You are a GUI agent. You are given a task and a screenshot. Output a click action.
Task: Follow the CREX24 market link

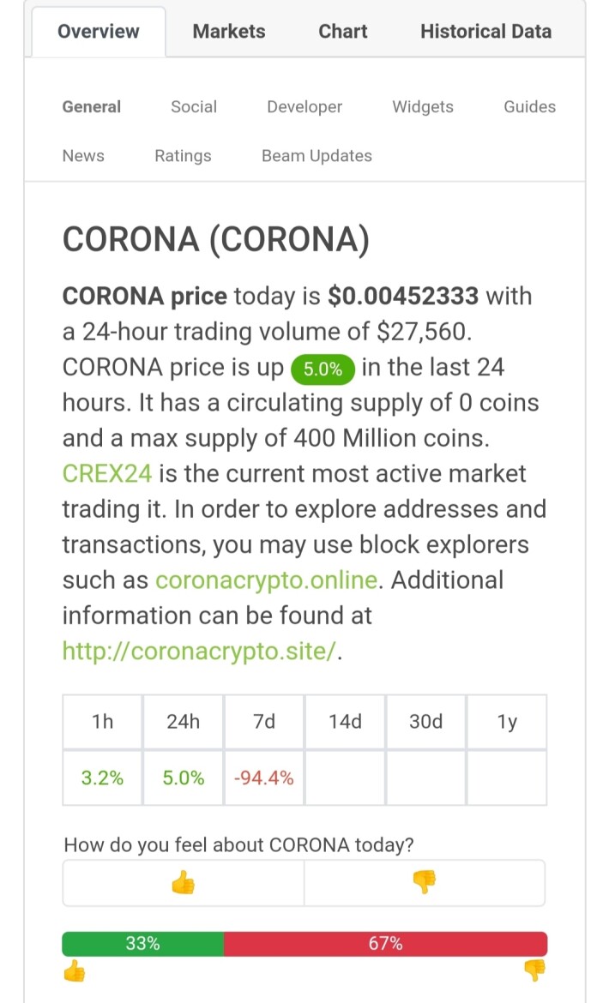click(107, 473)
